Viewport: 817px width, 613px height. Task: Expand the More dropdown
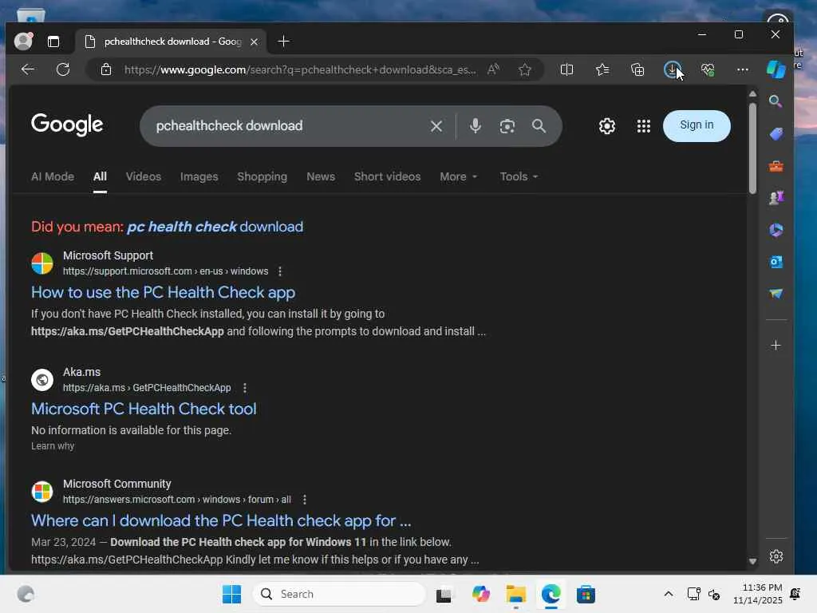pyautogui.click(x=459, y=176)
